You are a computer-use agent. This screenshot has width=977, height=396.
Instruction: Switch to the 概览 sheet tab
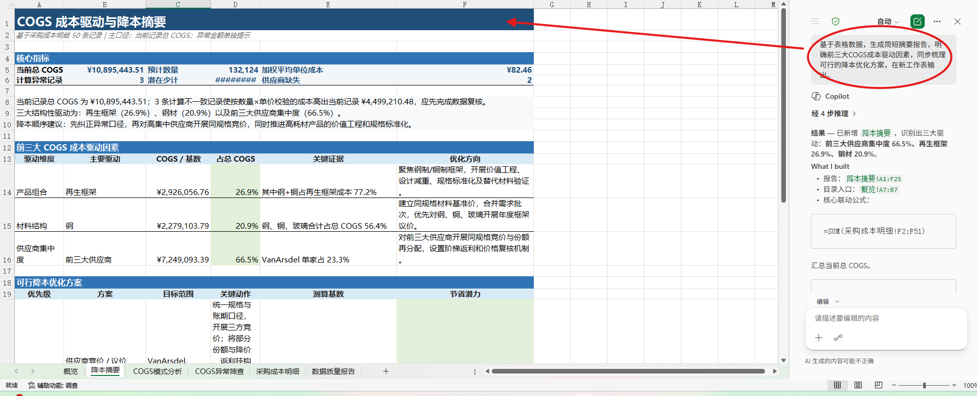tap(71, 371)
